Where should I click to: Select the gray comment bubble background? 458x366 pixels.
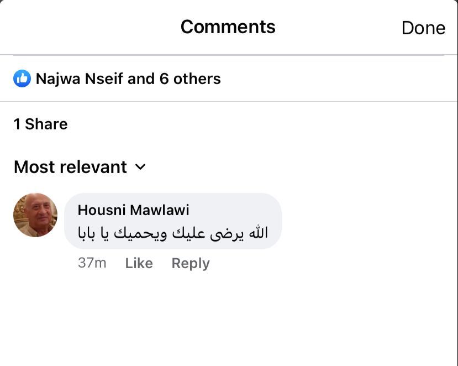(x=173, y=221)
